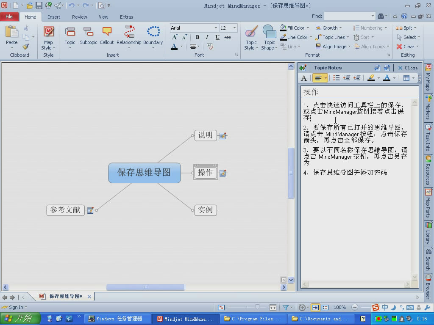Expand the Fill Color dropdown

click(308, 28)
